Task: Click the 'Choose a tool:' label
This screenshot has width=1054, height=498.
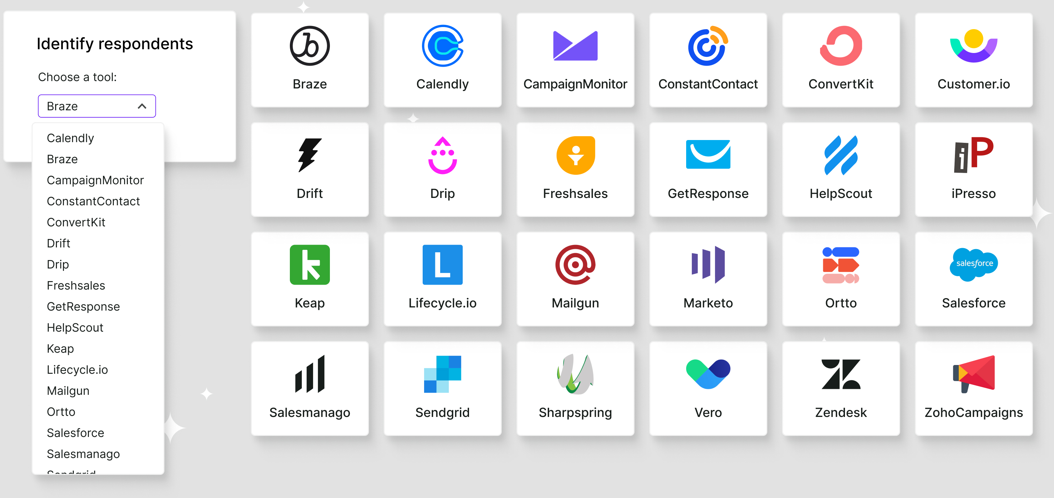Action: point(77,77)
